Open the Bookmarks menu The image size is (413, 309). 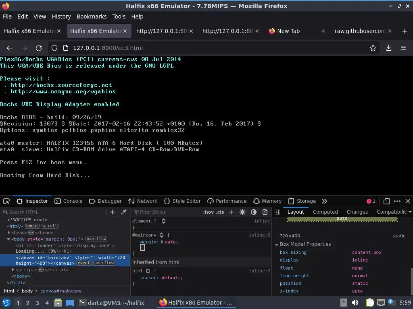click(92, 16)
